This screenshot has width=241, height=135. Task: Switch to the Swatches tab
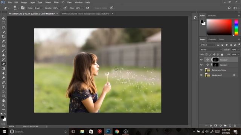(212, 16)
